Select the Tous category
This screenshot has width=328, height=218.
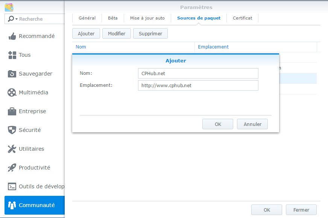coord(35,55)
